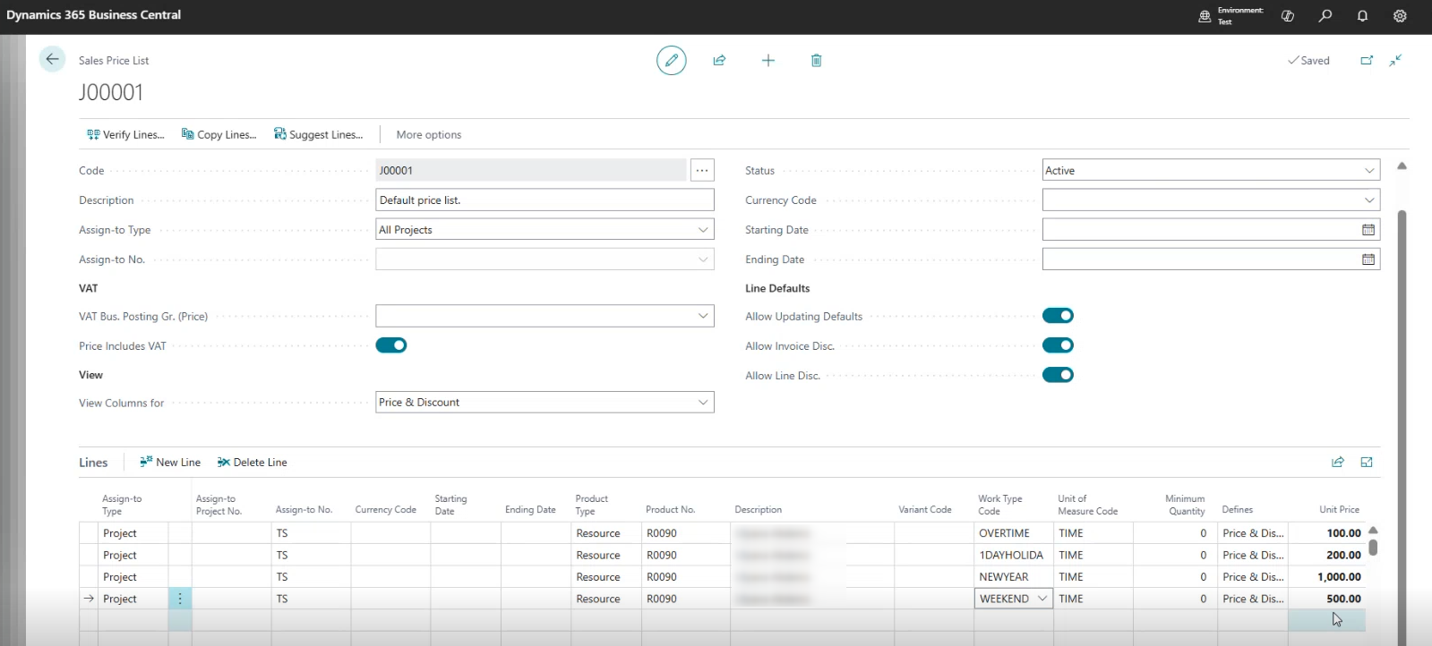Screen dimensions: 1432x646
Task: Collapse the page with diagonal arrows icon
Action: click(1395, 60)
